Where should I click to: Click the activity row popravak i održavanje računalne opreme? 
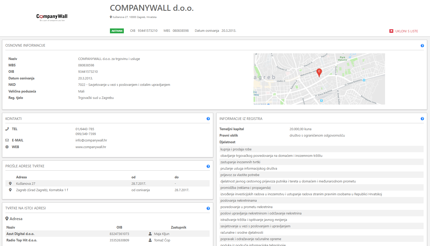click(x=321, y=239)
